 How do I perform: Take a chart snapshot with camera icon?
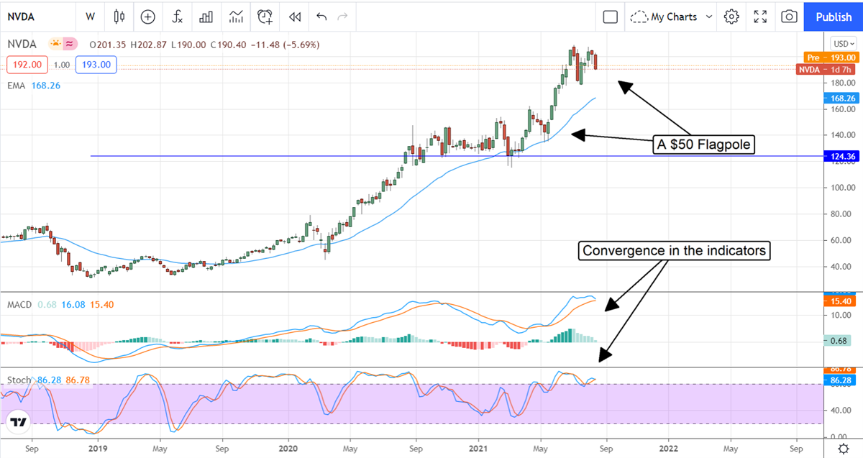[789, 17]
